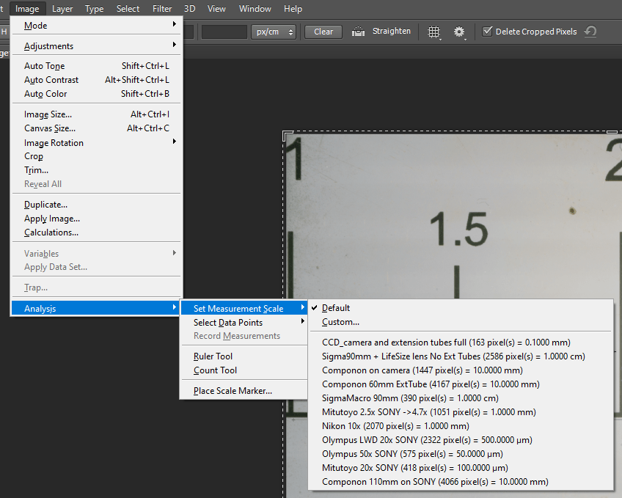Click the crop resolution input field
Screen dimensions: 622x498
pyautogui.click(x=224, y=32)
